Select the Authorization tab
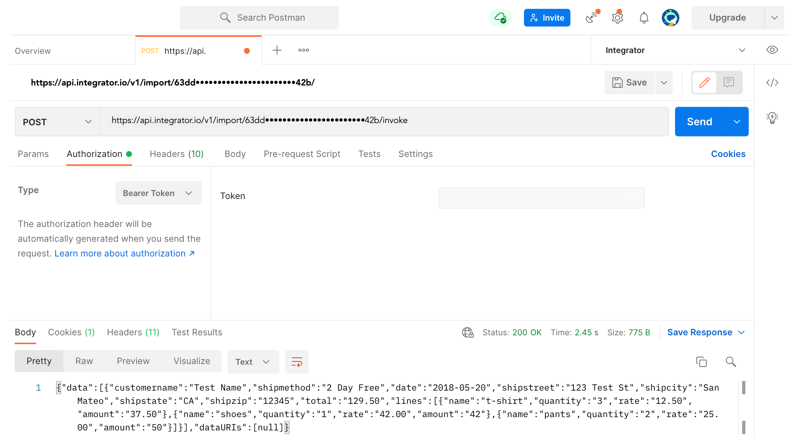 click(99, 154)
